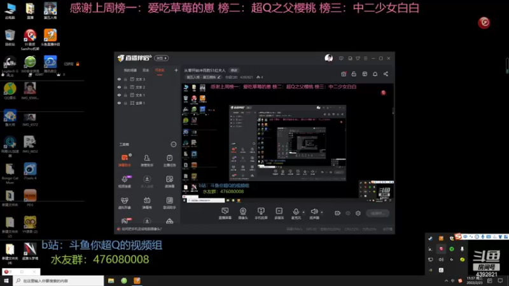Open the store icon in header
This screenshot has width=509, height=286.
click(365, 74)
